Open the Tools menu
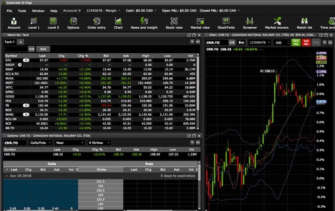Viewport: 335px width, 211px height. [x=22, y=11]
